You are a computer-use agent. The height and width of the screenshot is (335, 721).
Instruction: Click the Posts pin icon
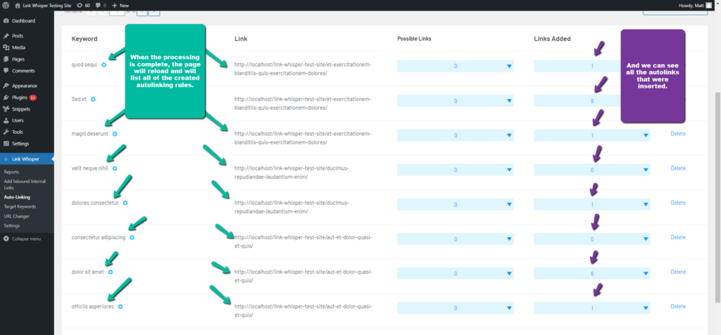pyautogui.click(x=6, y=36)
